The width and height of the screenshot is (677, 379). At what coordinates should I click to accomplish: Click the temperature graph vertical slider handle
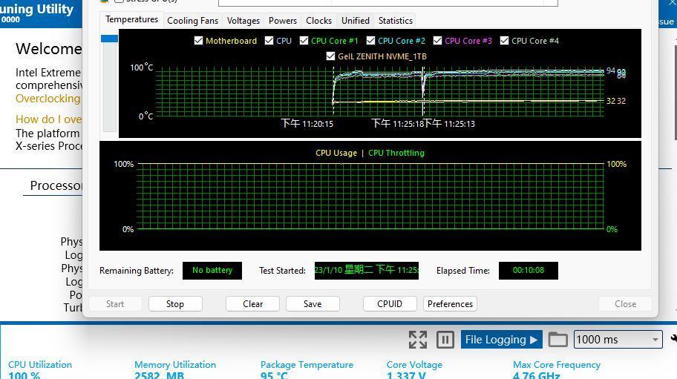click(109, 39)
